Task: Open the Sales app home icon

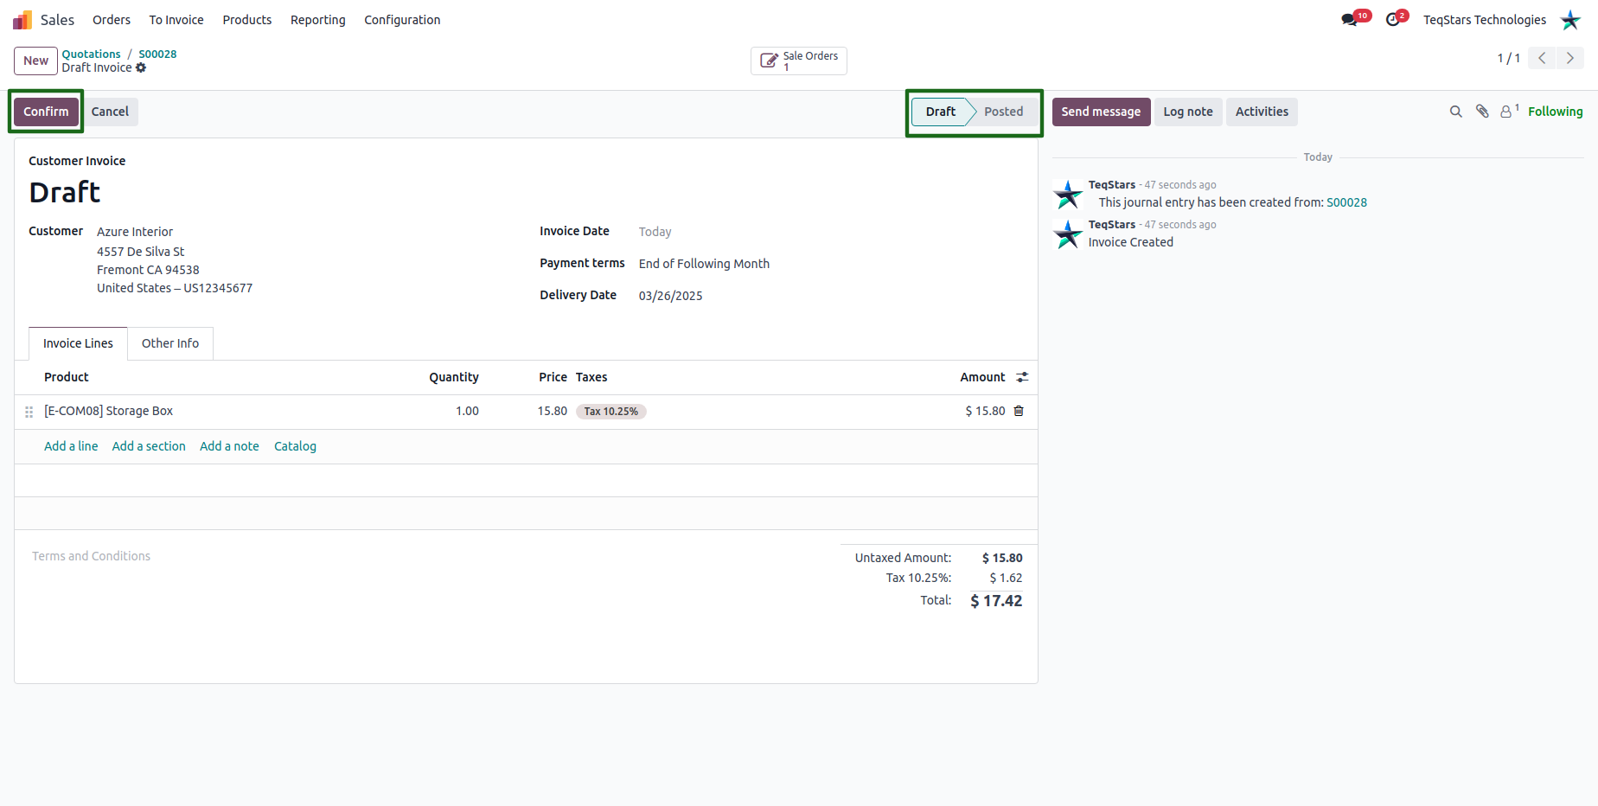Action: pos(22,20)
